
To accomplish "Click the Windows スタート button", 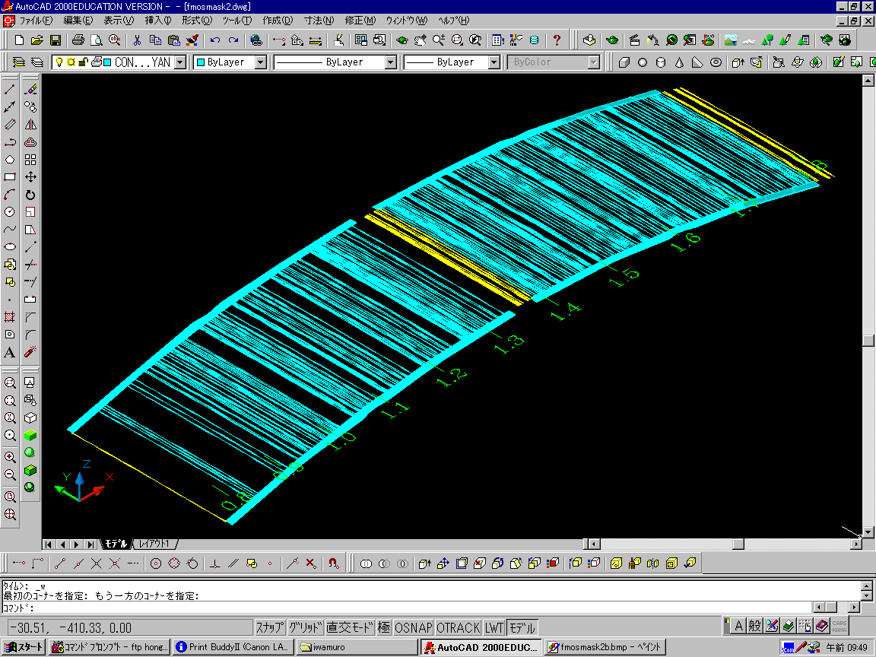I will (x=24, y=647).
